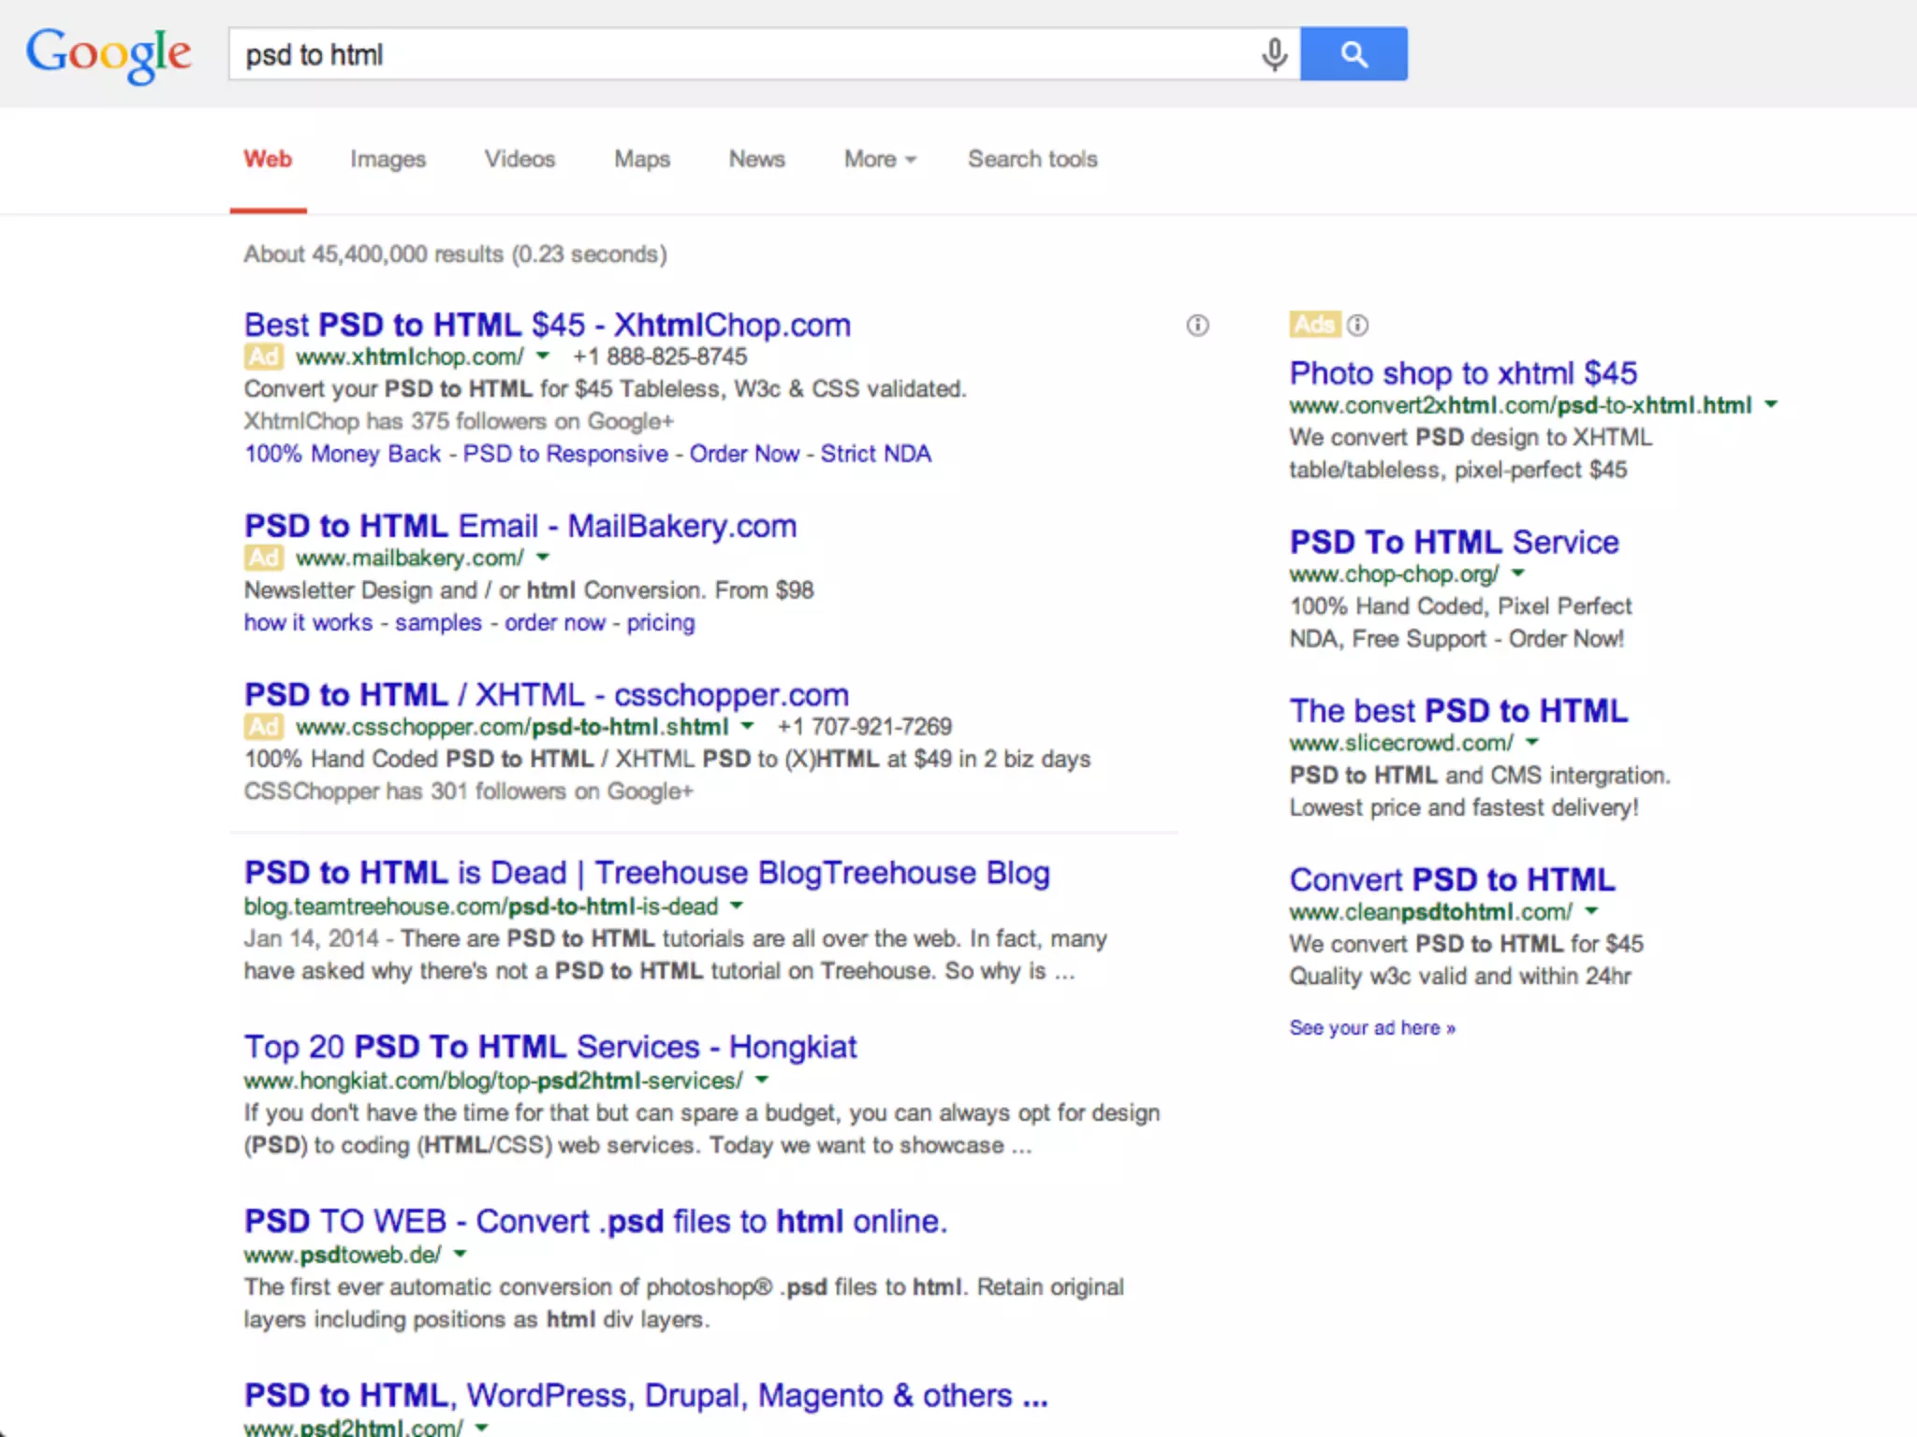Open PSD to HTML is Dead result
Screen dimensions: 1917x1437
click(x=646, y=873)
